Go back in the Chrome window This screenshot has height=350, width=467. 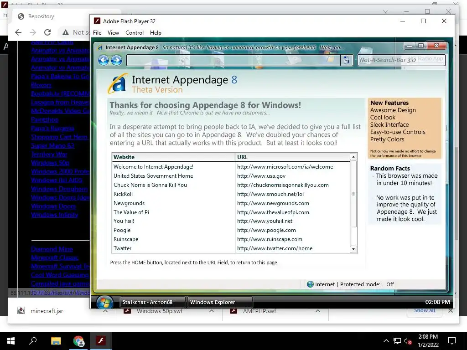[x=18, y=32]
